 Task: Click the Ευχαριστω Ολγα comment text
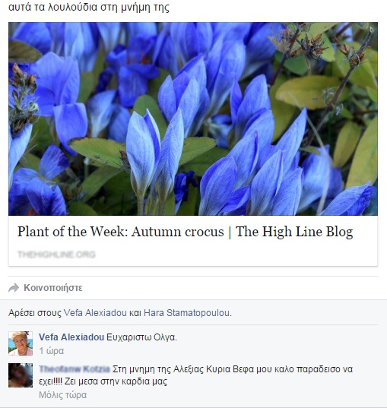pos(141,337)
